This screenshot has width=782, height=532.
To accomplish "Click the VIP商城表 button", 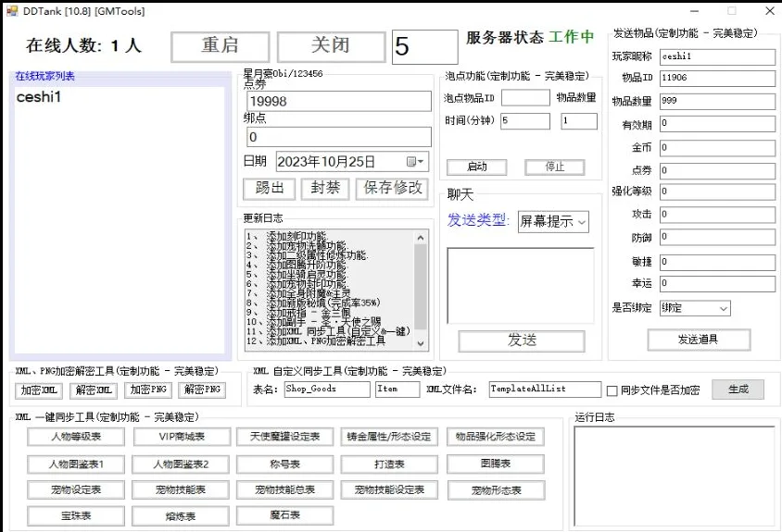I will (182, 437).
